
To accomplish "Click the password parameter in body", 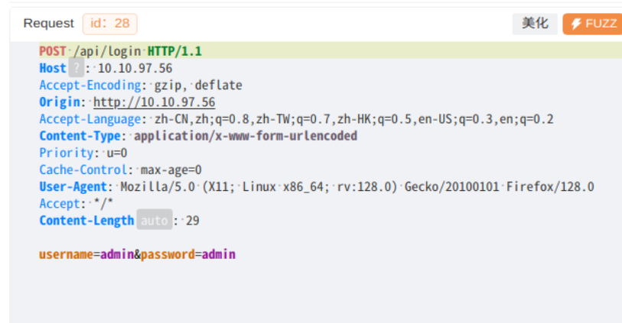I will pyautogui.click(x=168, y=254).
